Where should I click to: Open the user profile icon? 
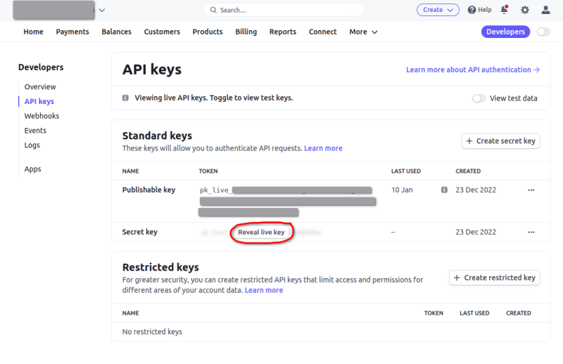click(x=545, y=10)
